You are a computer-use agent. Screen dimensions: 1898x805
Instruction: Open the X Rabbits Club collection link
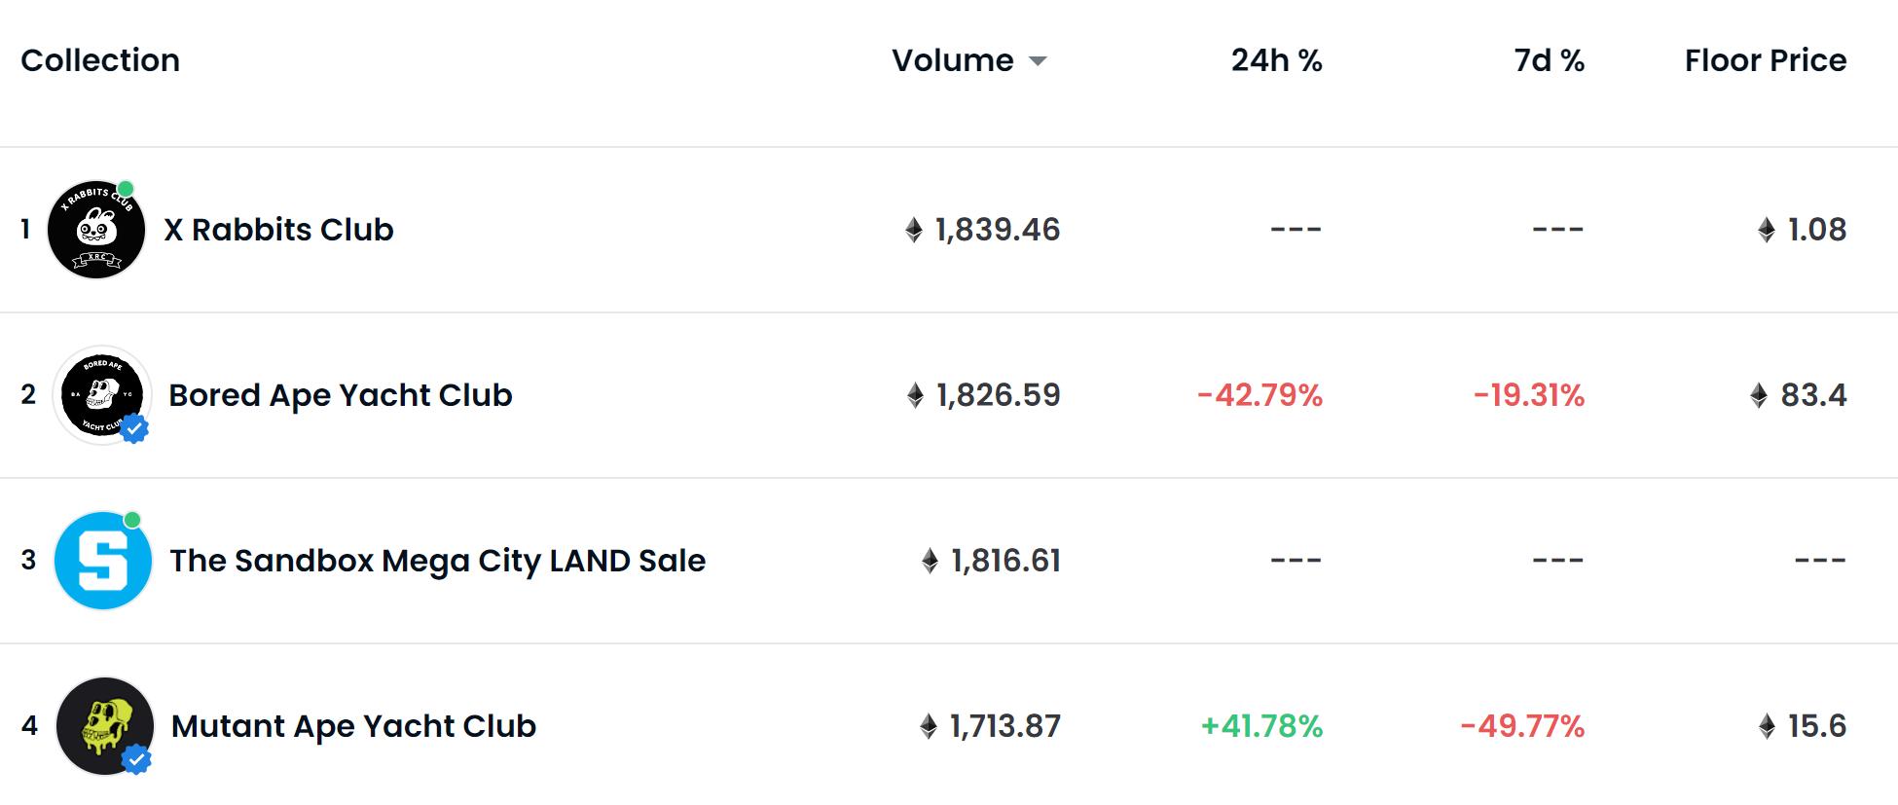[x=278, y=230]
